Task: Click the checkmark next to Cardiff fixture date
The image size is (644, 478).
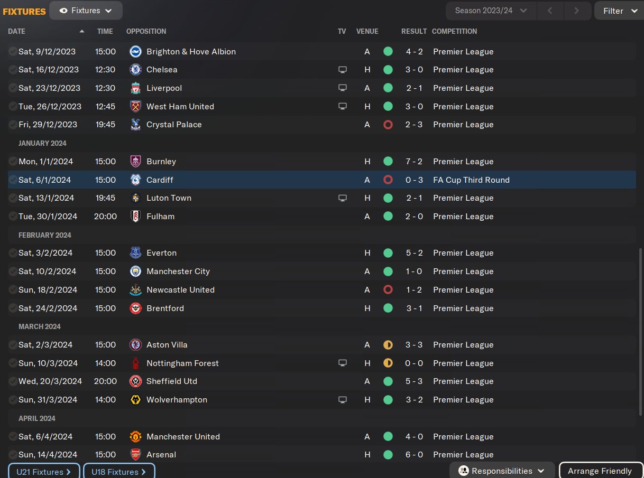Action: coord(13,180)
